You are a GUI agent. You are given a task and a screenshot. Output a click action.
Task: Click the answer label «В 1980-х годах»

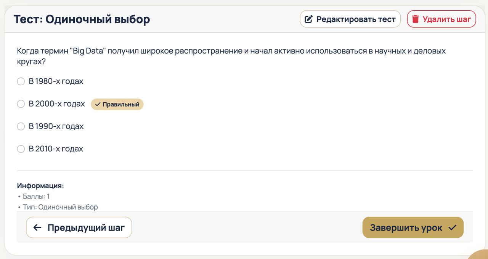point(56,81)
